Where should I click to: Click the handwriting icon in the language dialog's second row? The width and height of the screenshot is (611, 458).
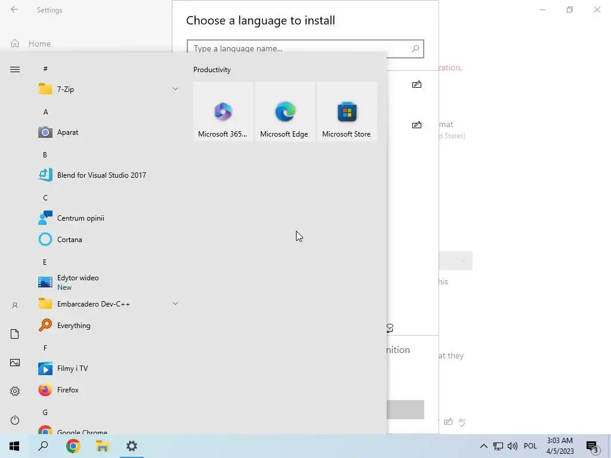click(416, 125)
